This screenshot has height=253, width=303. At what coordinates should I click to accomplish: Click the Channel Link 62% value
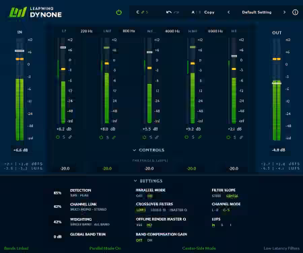click(x=57, y=207)
